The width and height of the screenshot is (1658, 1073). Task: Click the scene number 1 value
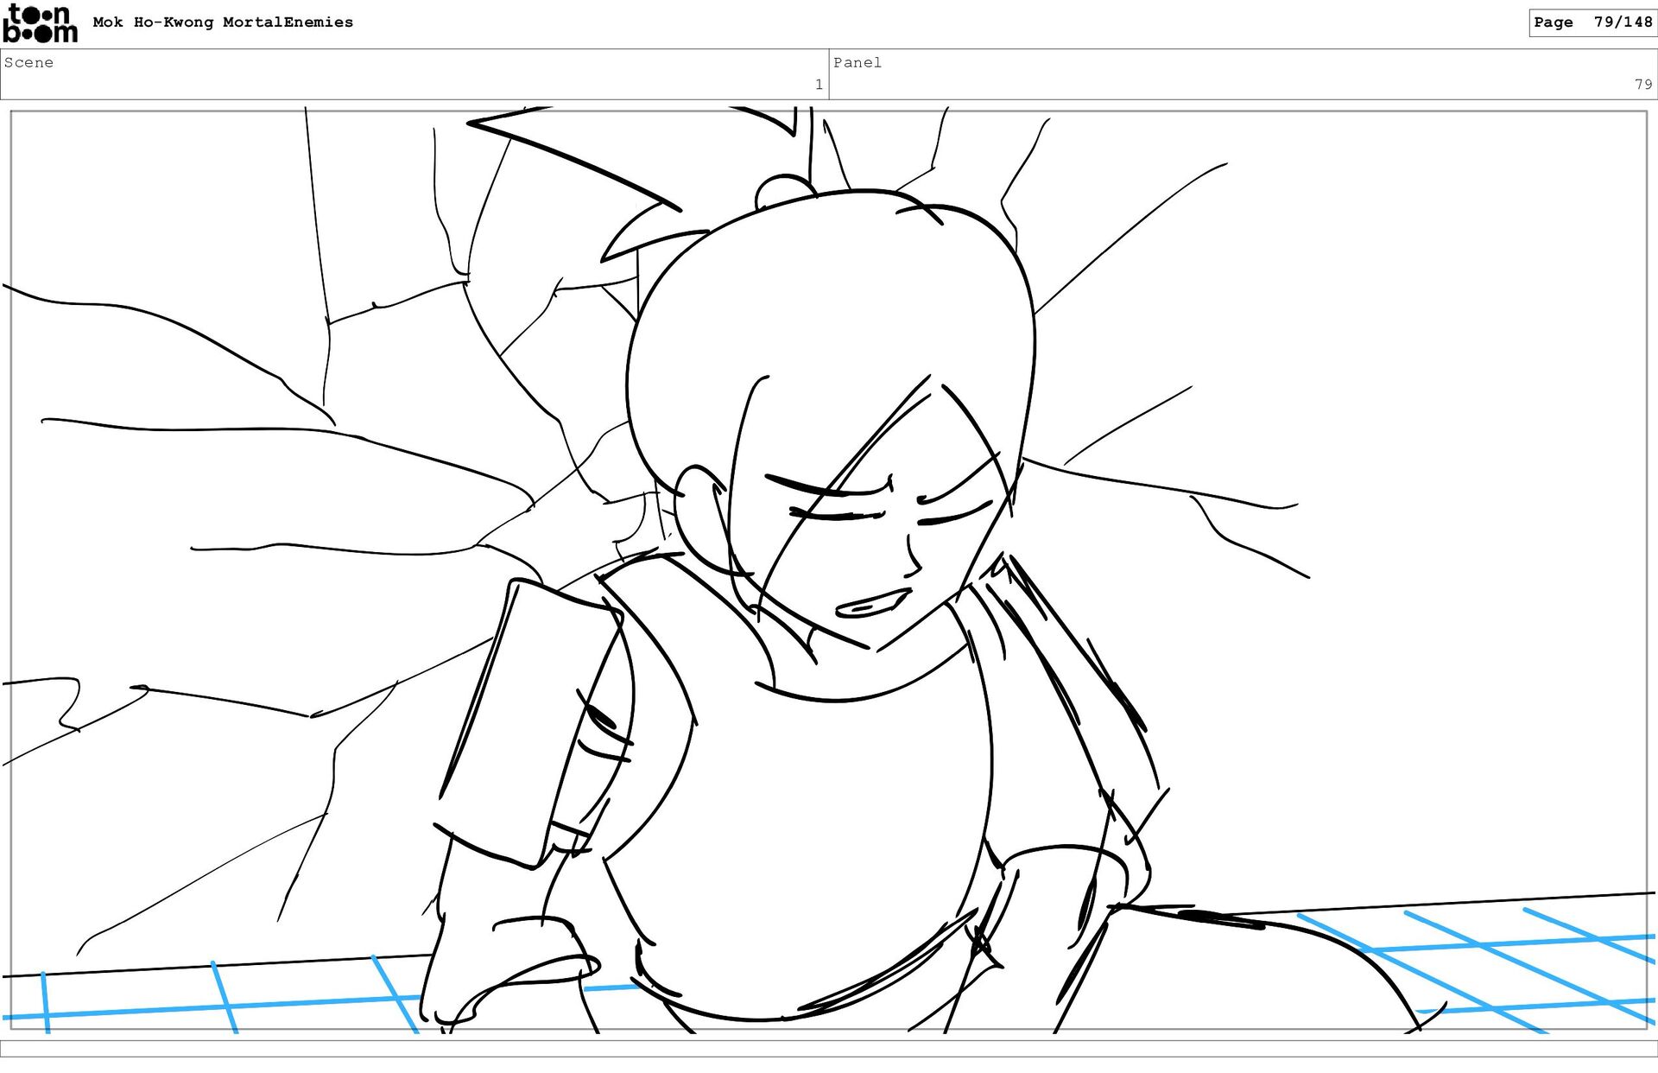818,85
